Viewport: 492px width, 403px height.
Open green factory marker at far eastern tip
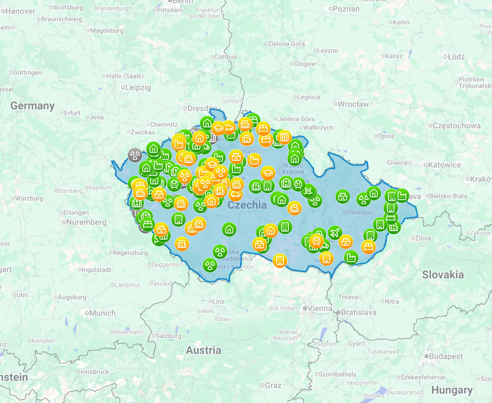[x=402, y=196]
